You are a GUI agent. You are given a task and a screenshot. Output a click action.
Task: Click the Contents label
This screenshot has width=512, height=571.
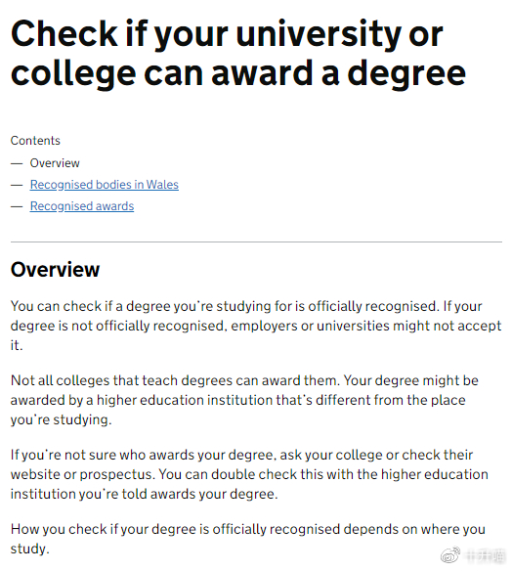point(35,141)
